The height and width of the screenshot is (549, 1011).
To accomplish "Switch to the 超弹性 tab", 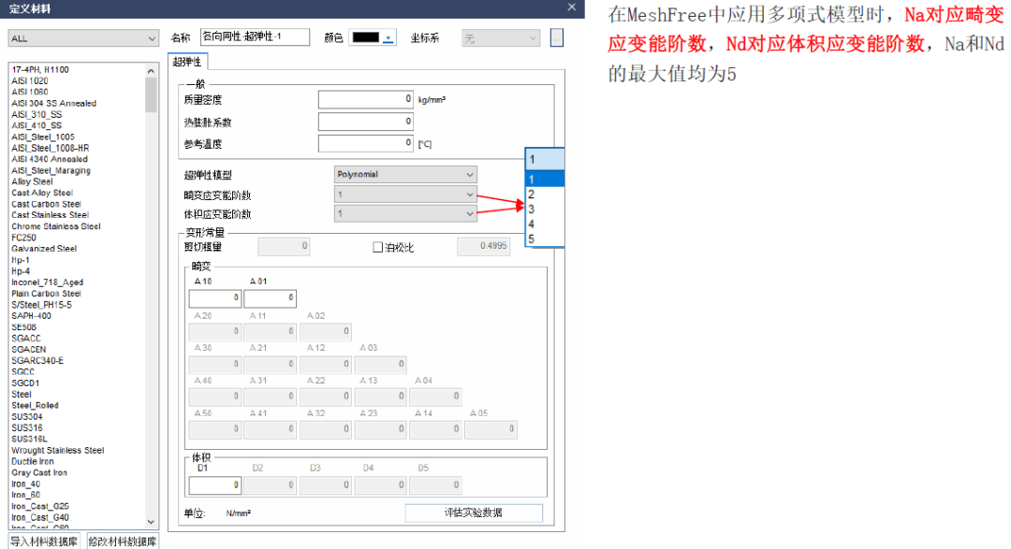I will click(x=186, y=61).
